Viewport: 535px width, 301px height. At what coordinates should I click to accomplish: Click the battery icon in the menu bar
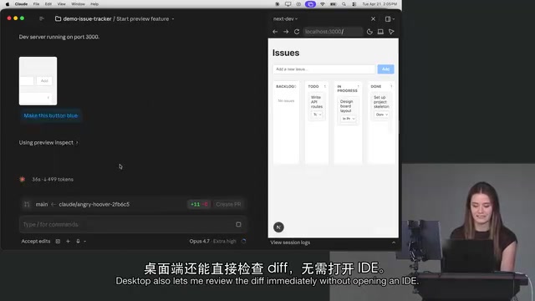coord(333,4)
